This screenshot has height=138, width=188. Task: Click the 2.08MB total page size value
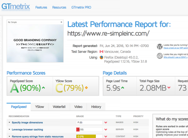point(153,88)
